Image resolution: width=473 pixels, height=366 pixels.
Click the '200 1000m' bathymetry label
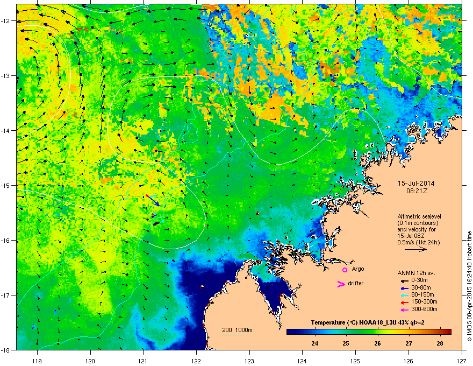pos(237,330)
